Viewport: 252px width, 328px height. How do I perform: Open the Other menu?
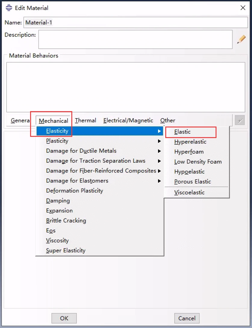(168, 121)
